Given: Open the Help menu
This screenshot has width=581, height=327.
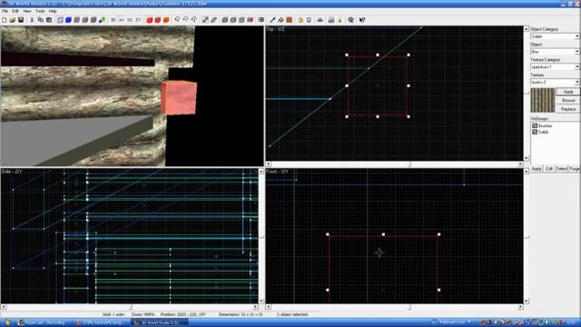Looking at the screenshot, I should 53,11.
